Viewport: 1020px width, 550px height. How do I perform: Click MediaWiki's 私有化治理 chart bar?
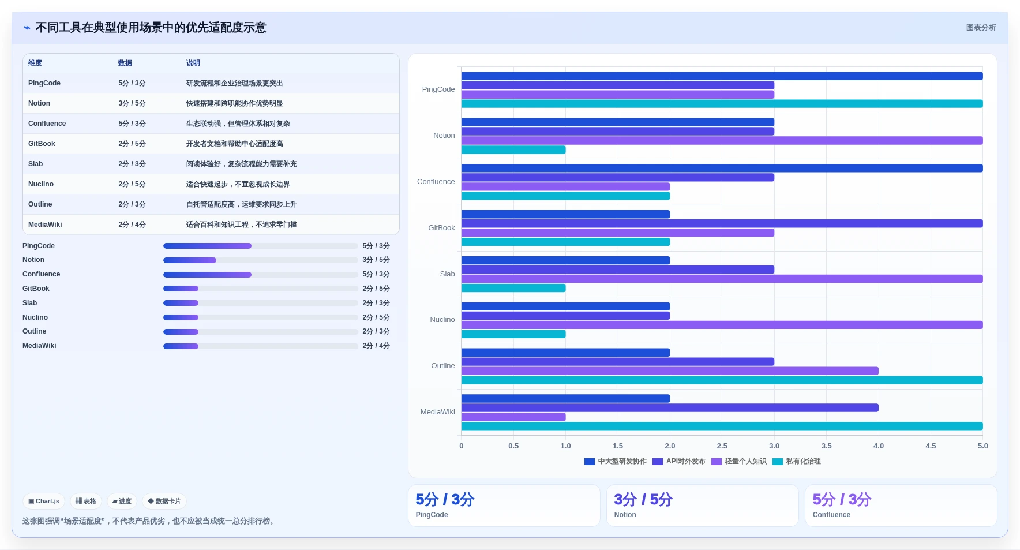pyautogui.click(x=722, y=426)
